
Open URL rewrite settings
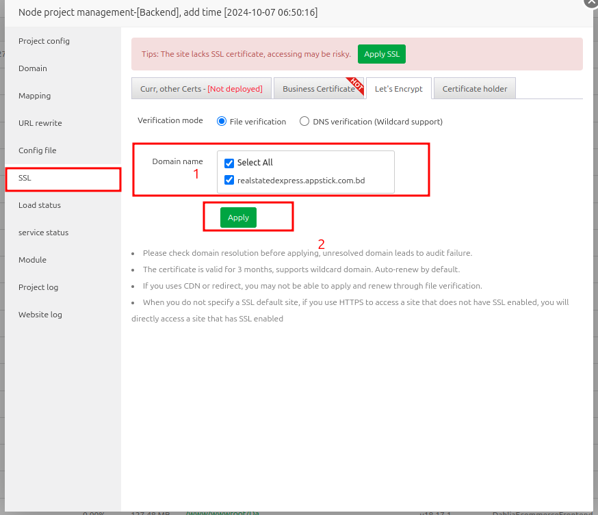coord(40,123)
